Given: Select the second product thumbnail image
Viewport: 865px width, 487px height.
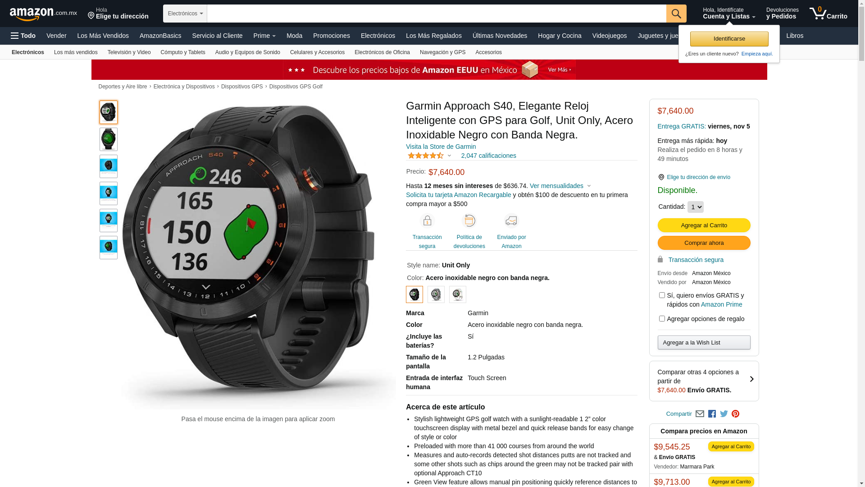Looking at the screenshot, I should [109, 139].
